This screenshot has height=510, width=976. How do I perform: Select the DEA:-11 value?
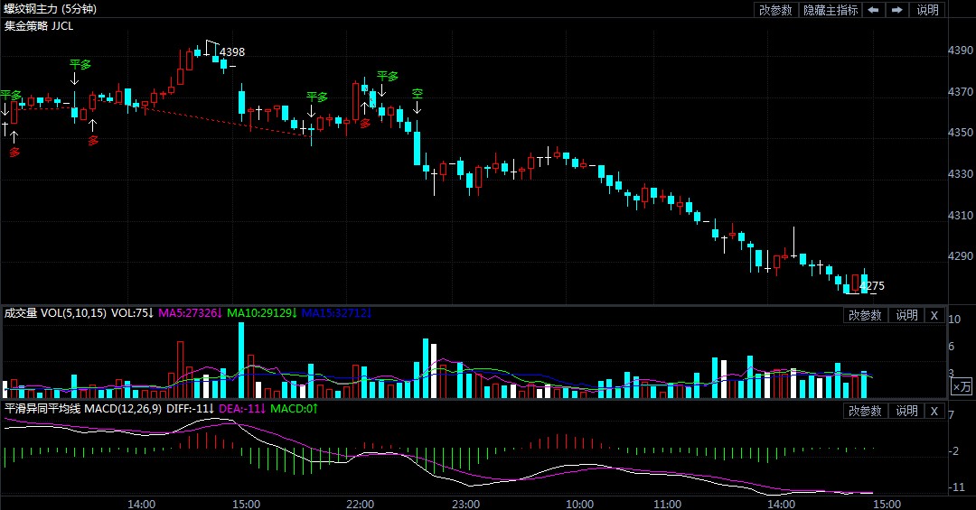(242, 409)
